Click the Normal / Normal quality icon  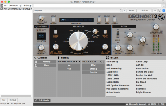tap(127, 104)
